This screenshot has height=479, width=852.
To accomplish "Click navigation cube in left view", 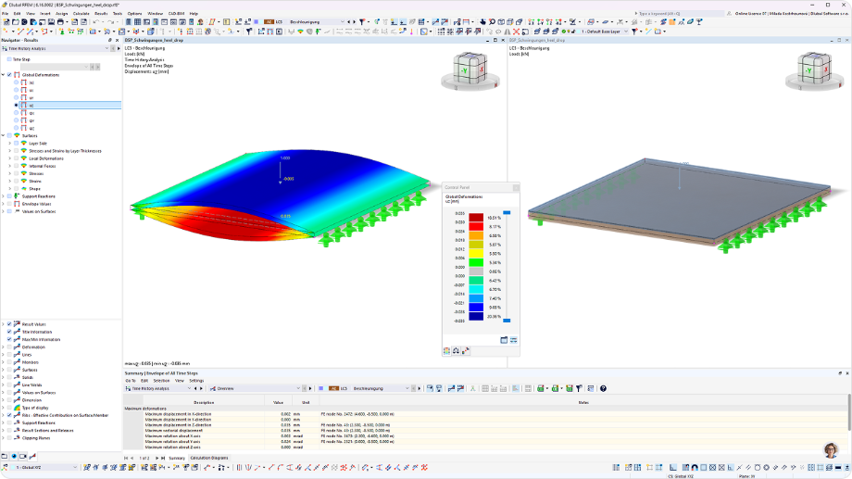I will click(470, 71).
